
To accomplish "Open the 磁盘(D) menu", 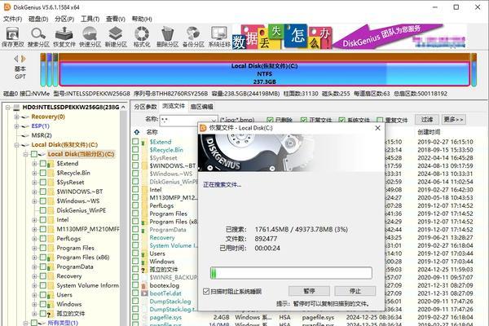I will pyautogui.click(x=38, y=19).
